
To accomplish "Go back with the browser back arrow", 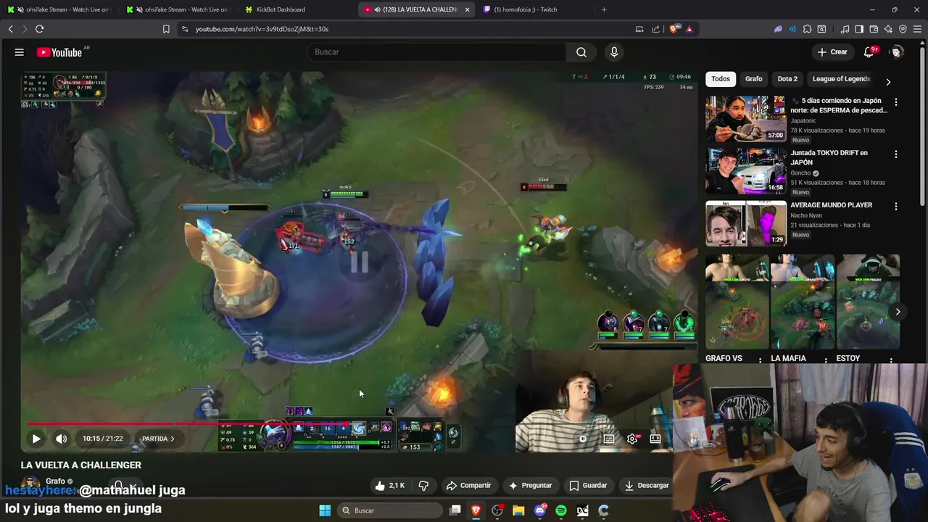I will [x=10, y=29].
